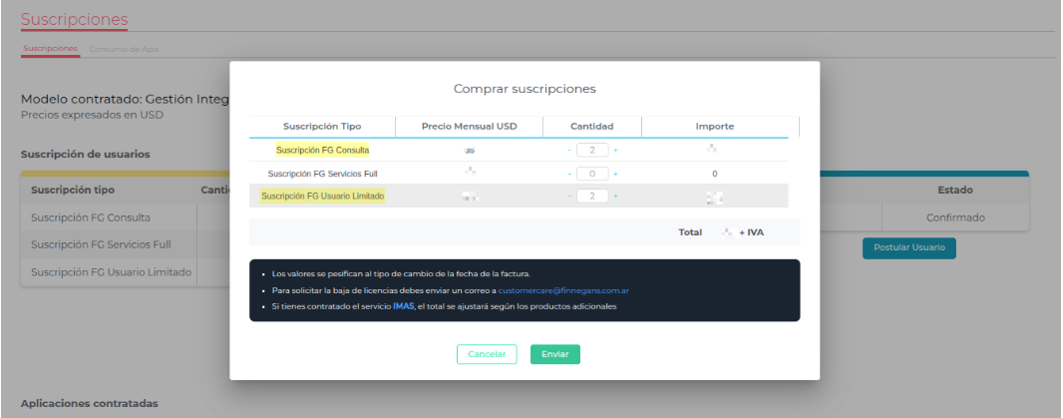
Task: Click minus for Suscripción FG Servicios Full
Action: coord(570,174)
